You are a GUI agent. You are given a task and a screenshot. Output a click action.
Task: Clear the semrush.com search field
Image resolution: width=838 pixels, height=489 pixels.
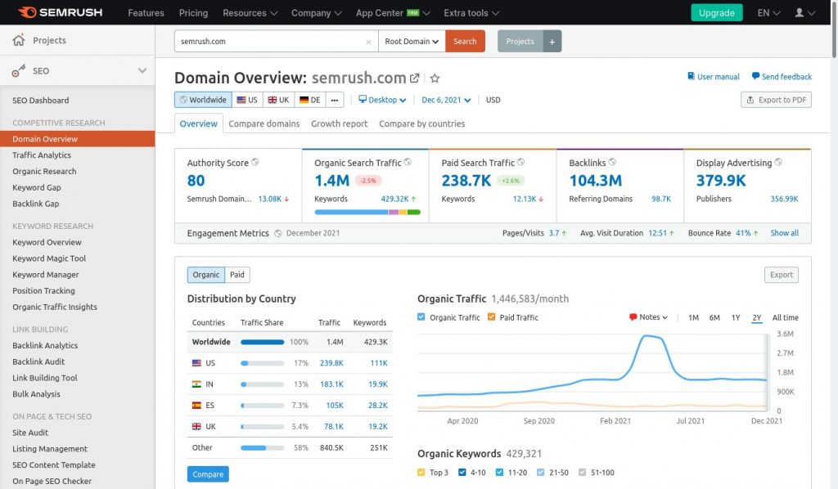tap(368, 42)
